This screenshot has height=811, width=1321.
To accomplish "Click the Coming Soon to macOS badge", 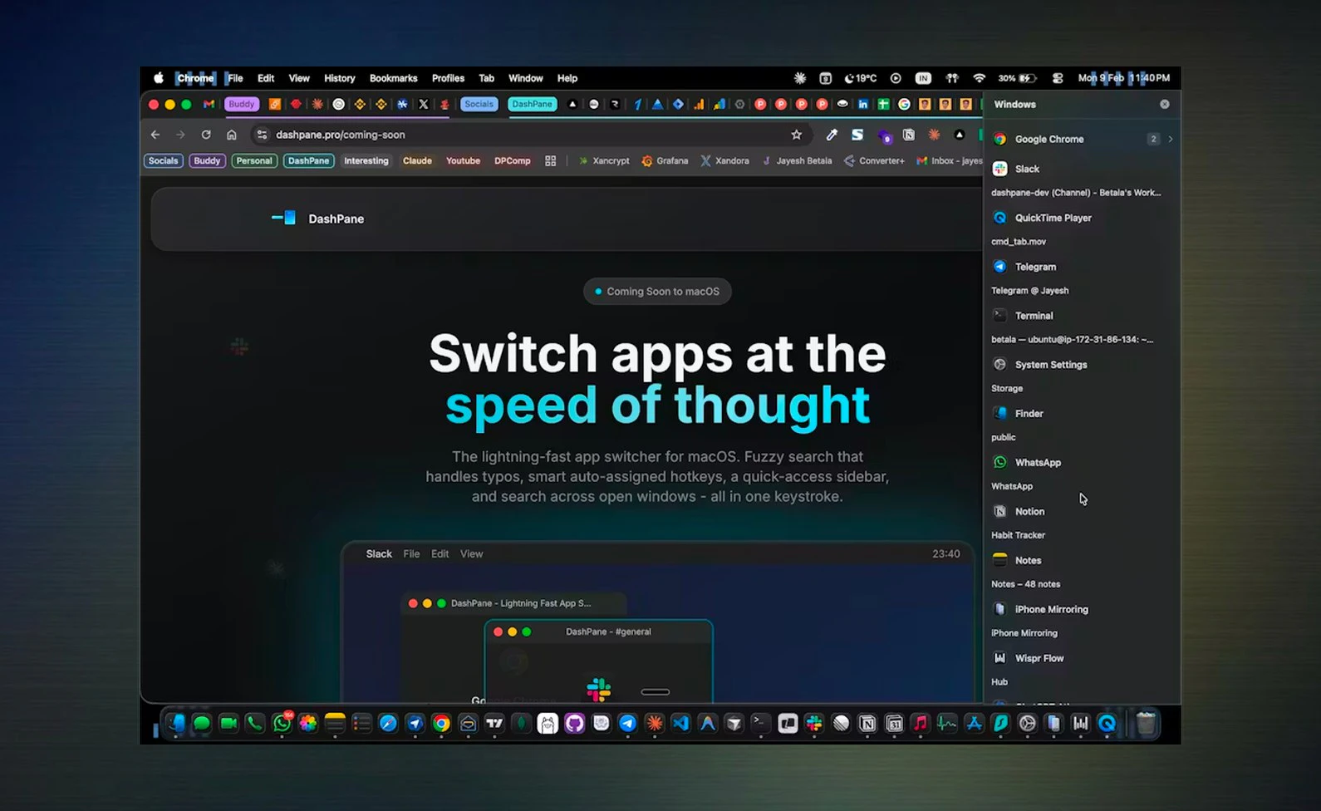I will tap(657, 292).
